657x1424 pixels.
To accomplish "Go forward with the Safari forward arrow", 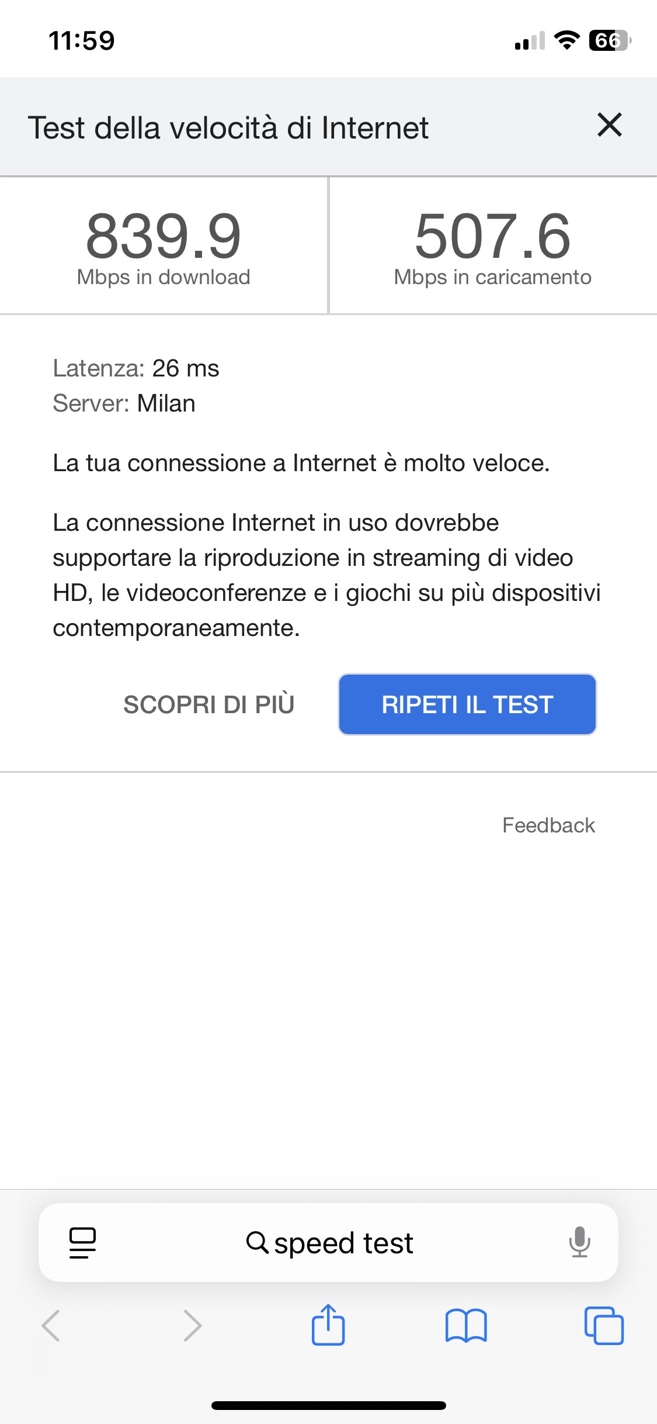I will coord(192,1325).
